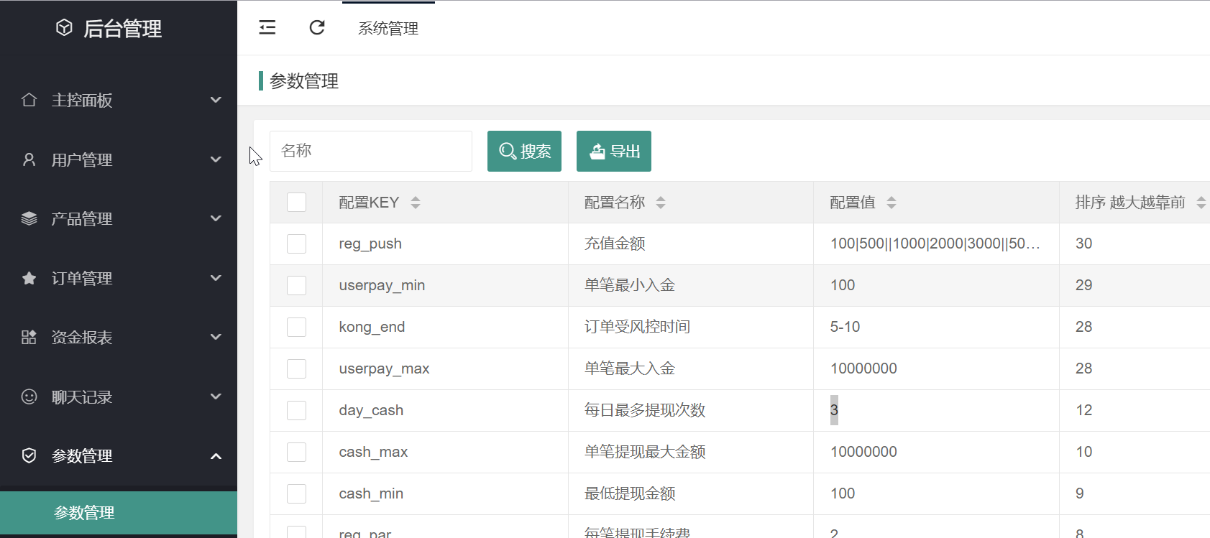
Task: Click the 聊天记录 smiley icon
Action: tap(29, 396)
